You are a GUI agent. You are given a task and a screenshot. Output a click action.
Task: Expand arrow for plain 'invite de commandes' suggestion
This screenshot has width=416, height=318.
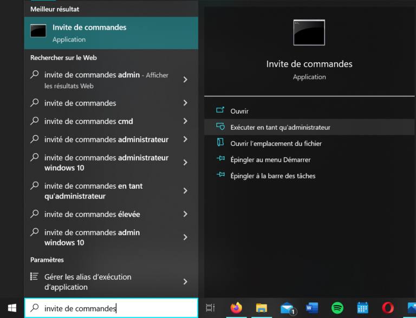click(185, 103)
